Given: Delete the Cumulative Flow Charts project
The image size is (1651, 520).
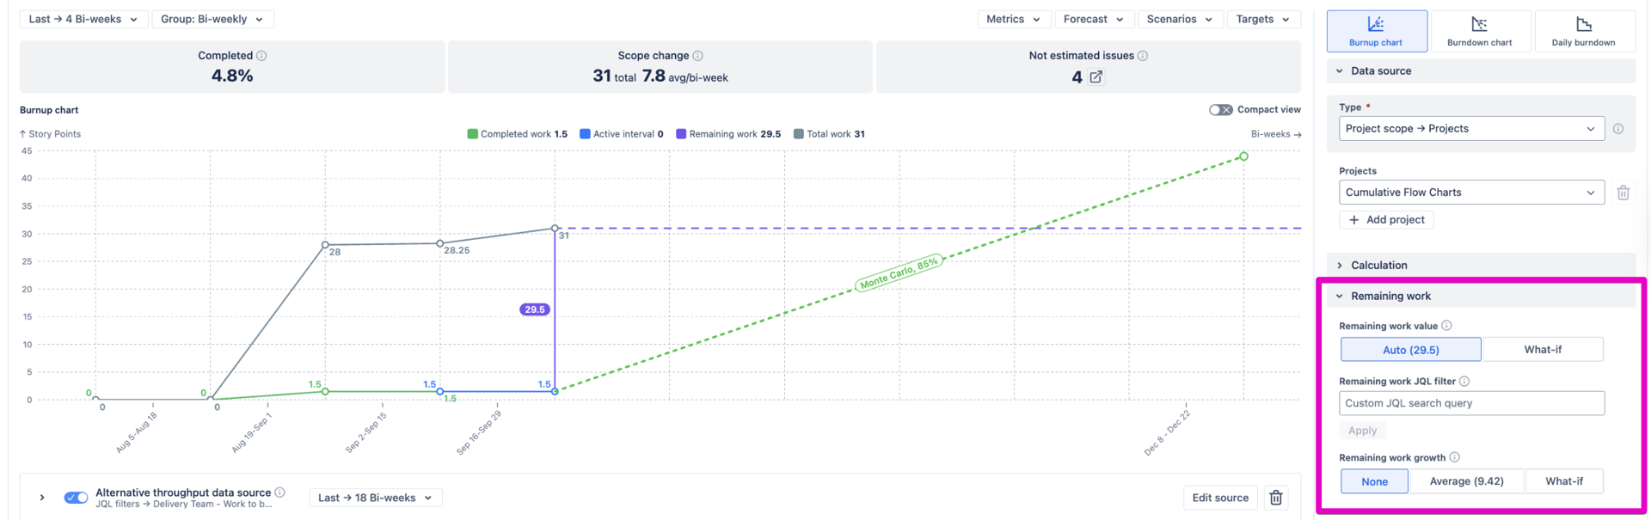Looking at the screenshot, I should 1623,193.
